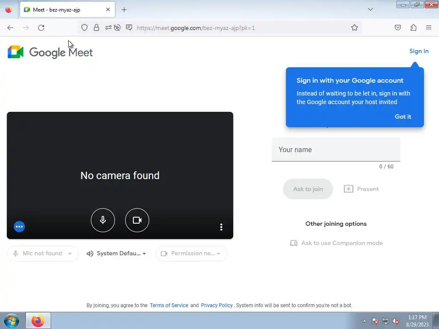The width and height of the screenshot is (439, 329).
Task: Expand the Permission needed camera dropdown
Action: point(192,254)
